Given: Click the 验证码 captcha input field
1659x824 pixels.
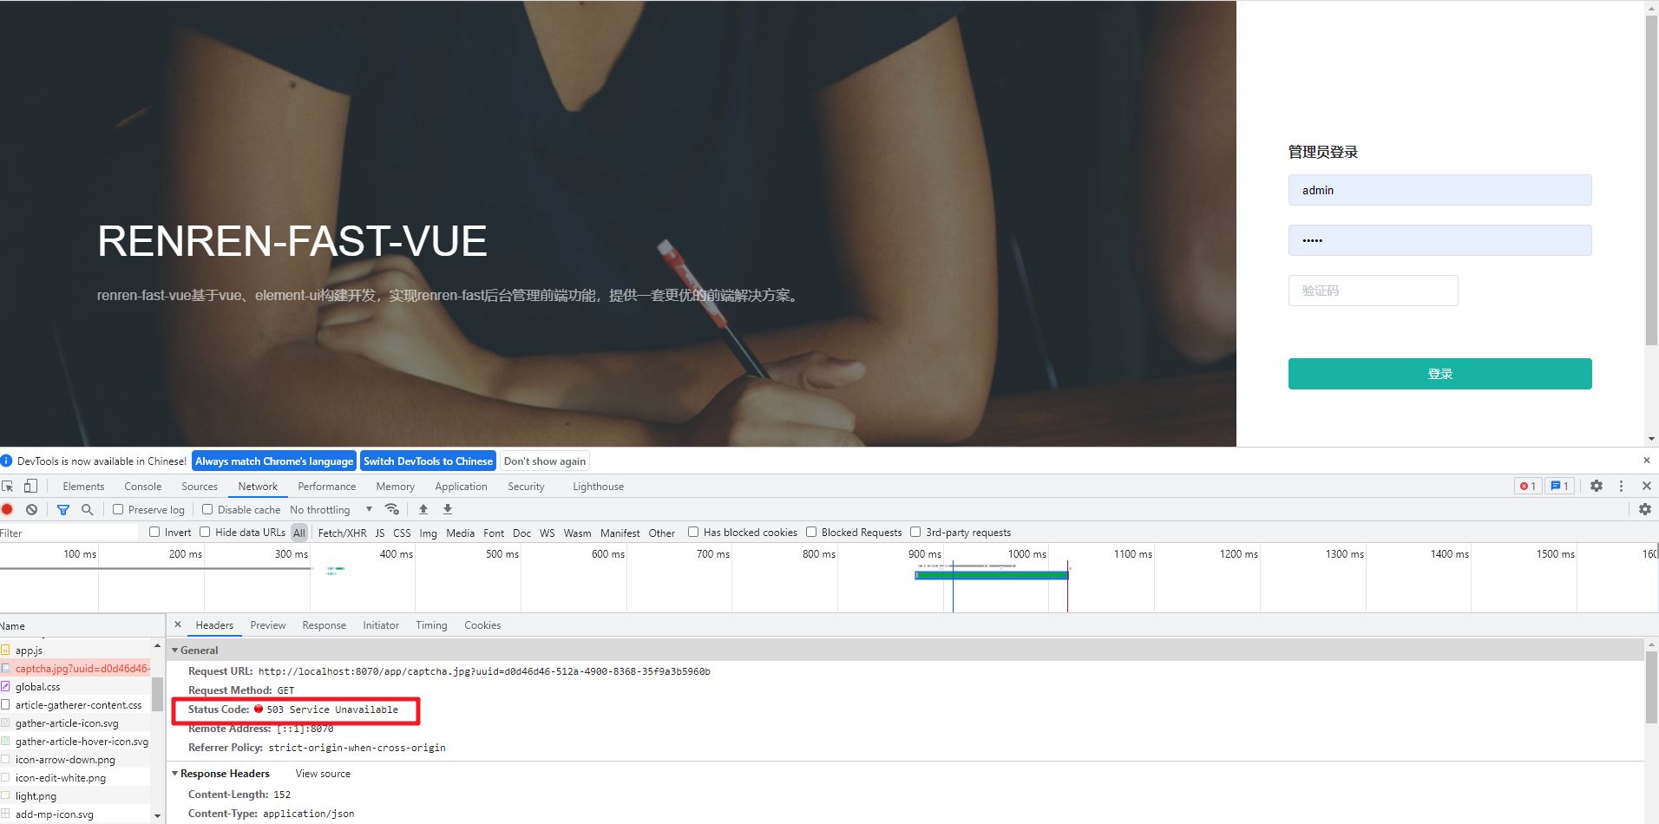Looking at the screenshot, I should pyautogui.click(x=1374, y=291).
